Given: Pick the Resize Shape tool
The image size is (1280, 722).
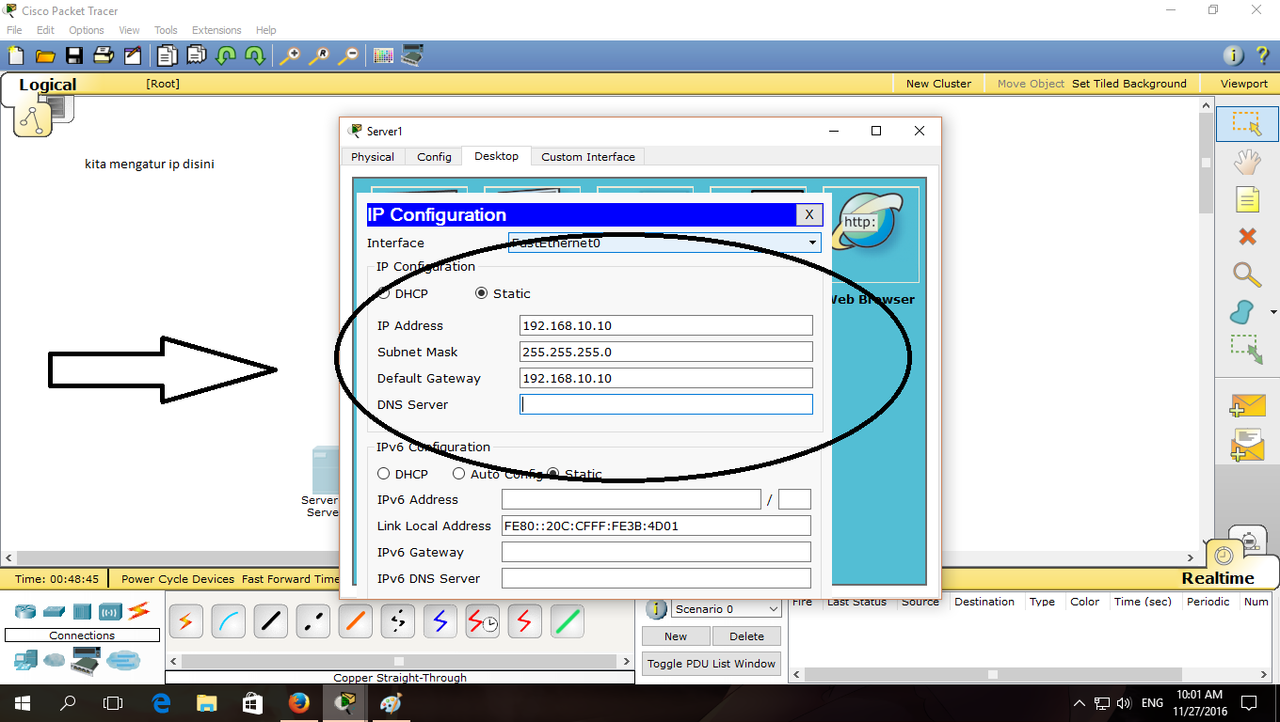Looking at the screenshot, I should tap(1247, 349).
